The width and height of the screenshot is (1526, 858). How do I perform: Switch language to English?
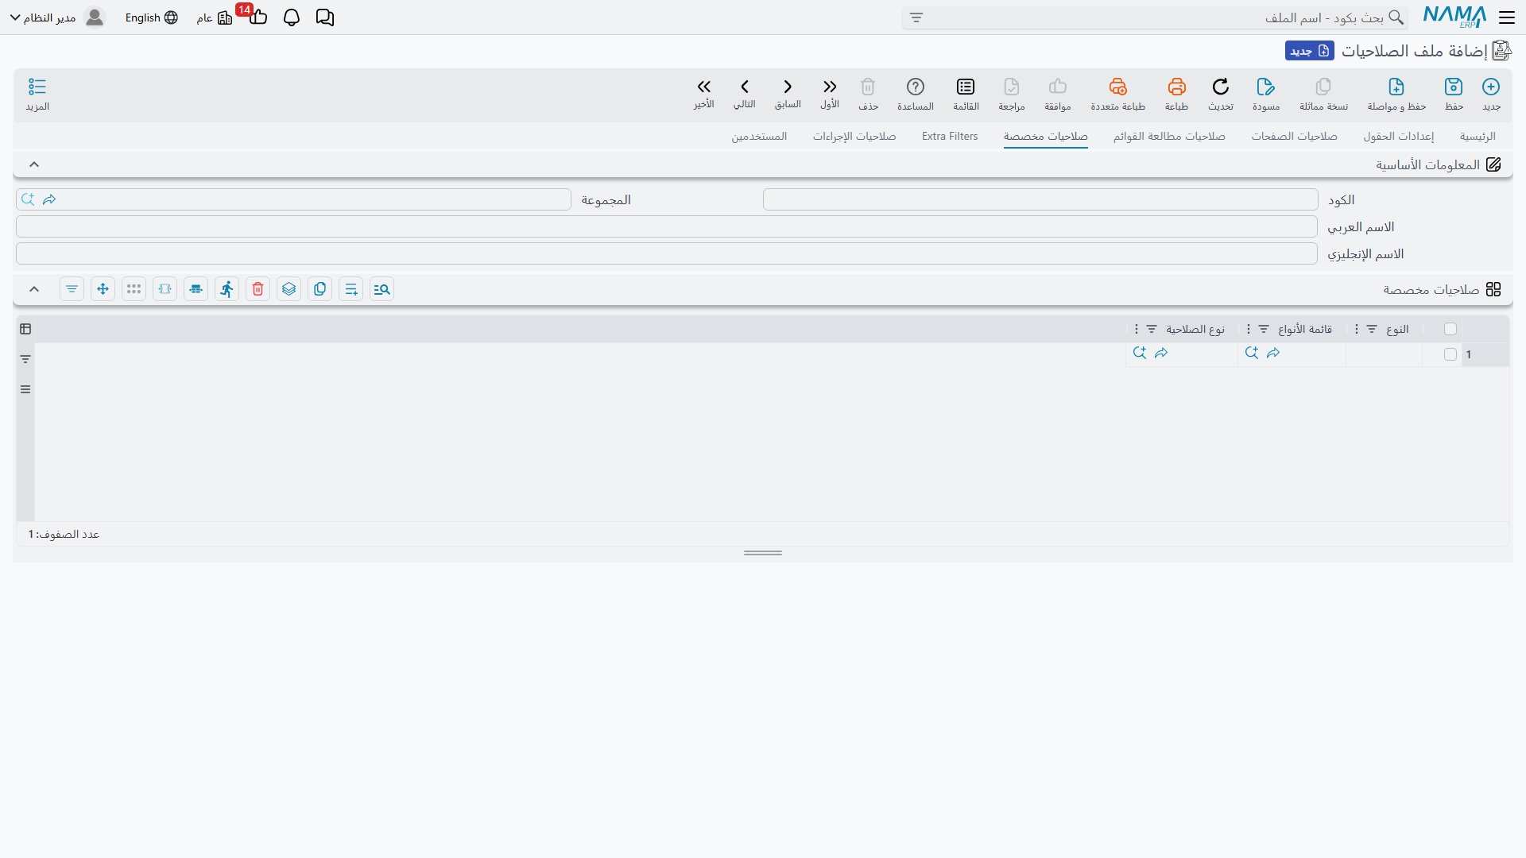click(x=151, y=17)
